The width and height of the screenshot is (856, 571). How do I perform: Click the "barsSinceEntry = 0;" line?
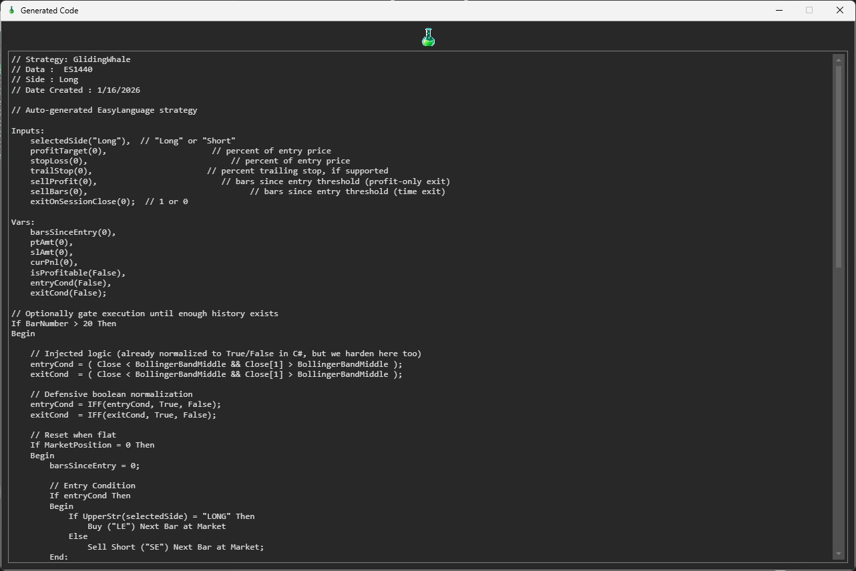click(x=95, y=466)
